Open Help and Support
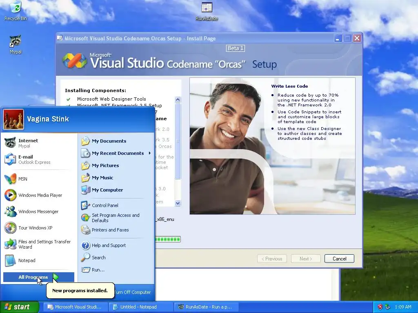This screenshot has width=418, height=313. click(116, 245)
